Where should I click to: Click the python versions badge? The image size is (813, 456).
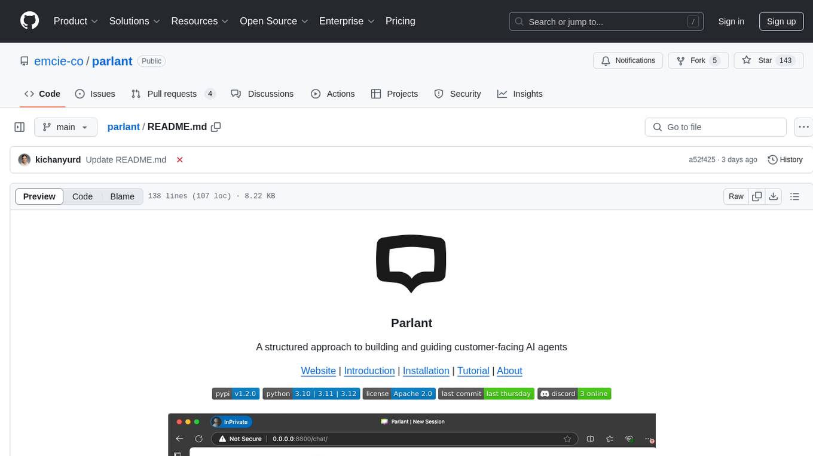[x=311, y=394]
